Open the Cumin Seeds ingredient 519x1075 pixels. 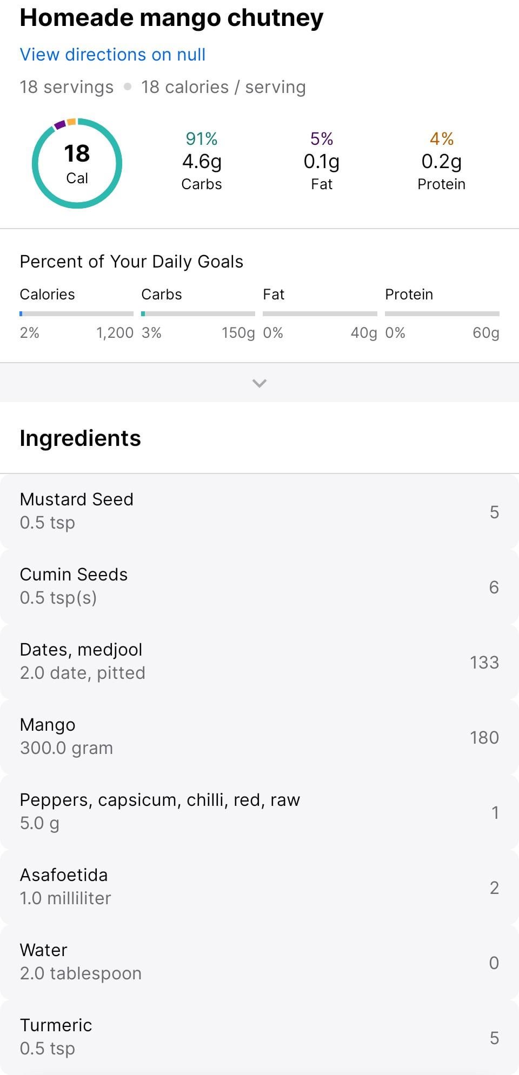[259, 586]
